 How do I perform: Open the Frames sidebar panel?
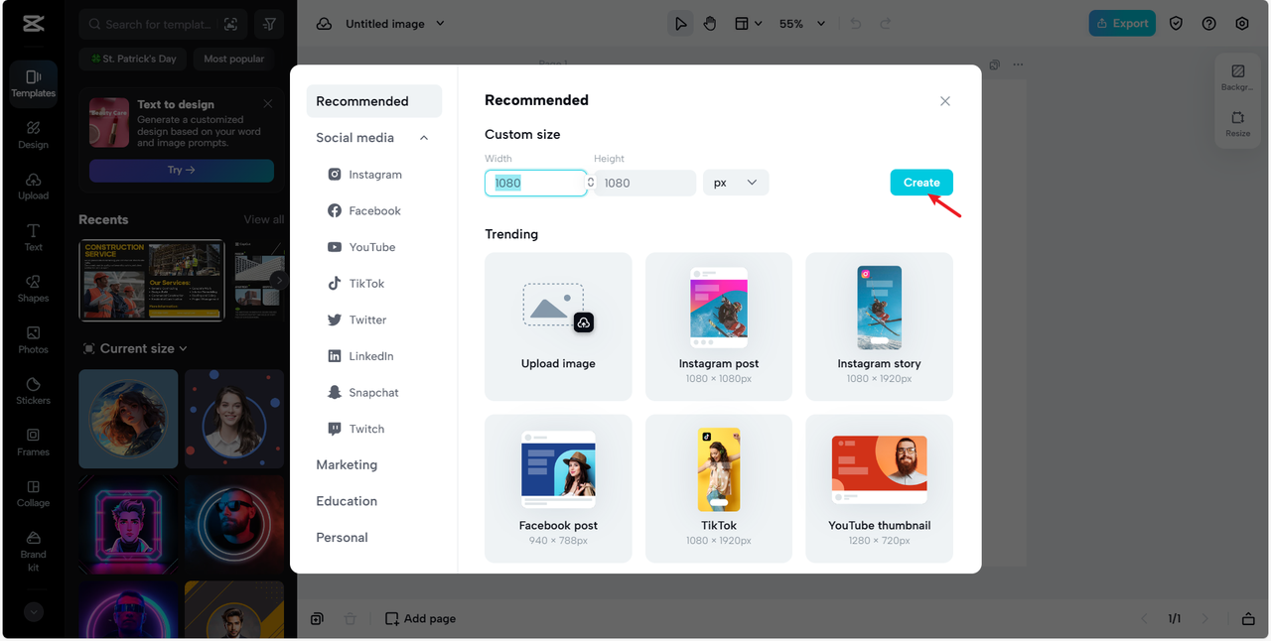click(x=33, y=443)
